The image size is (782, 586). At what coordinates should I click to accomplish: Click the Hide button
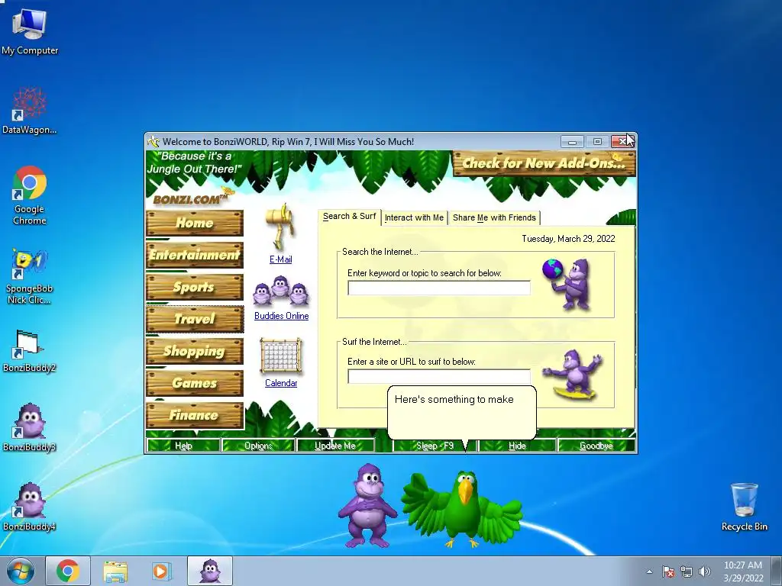pos(517,446)
